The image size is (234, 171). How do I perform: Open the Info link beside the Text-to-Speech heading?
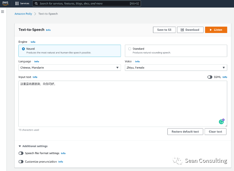(x=48, y=30)
